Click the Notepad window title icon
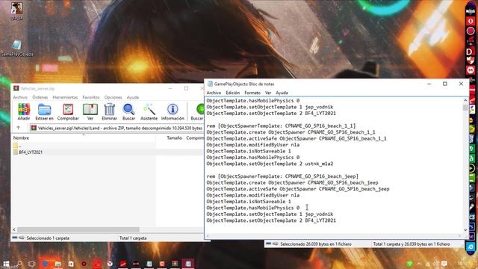The height and width of the screenshot is (269, 478). pyautogui.click(x=210, y=84)
